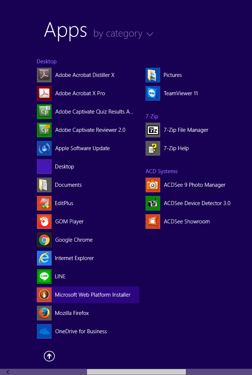Click the 'Mozilla Firefox' label
This screenshot has width=252, height=375.
tap(72, 313)
